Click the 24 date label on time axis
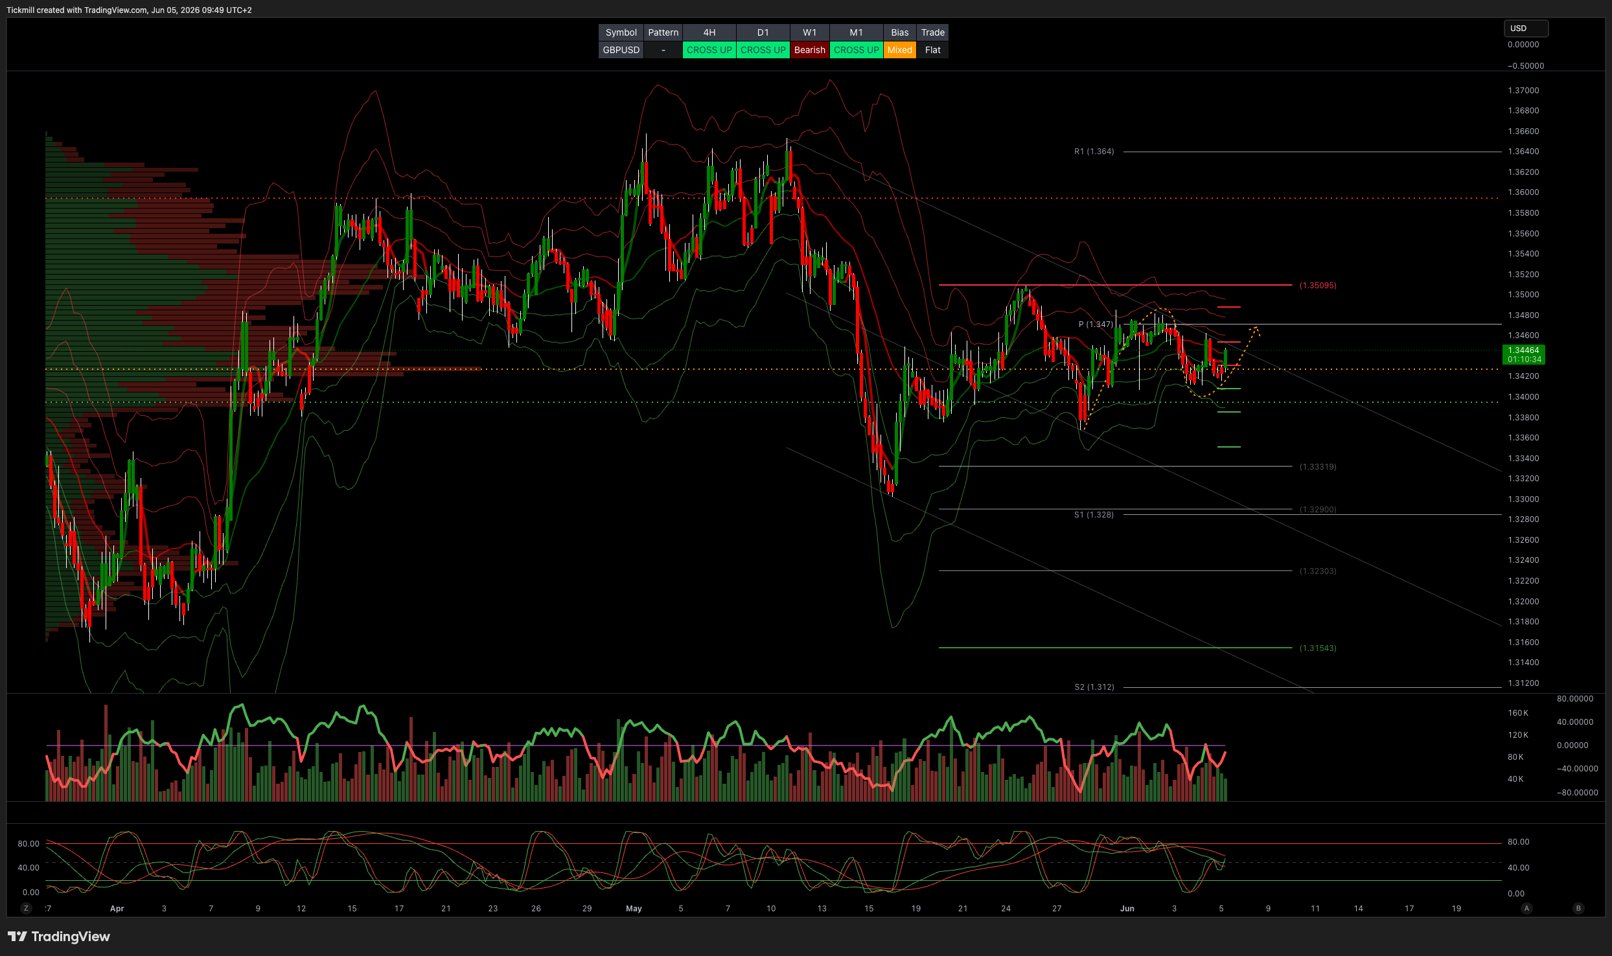This screenshot has height=956, width=1612. coord(1006,909)
